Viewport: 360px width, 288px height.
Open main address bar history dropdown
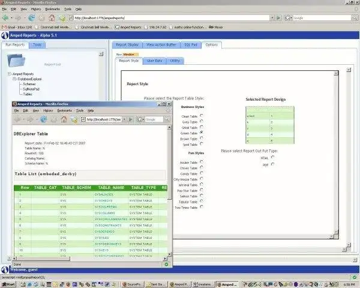coord(272,17)
